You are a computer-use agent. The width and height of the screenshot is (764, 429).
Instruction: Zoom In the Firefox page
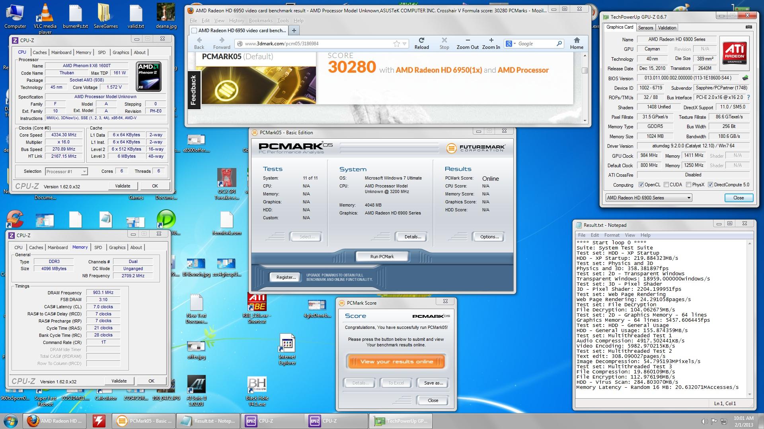click(x=491, y=43)
